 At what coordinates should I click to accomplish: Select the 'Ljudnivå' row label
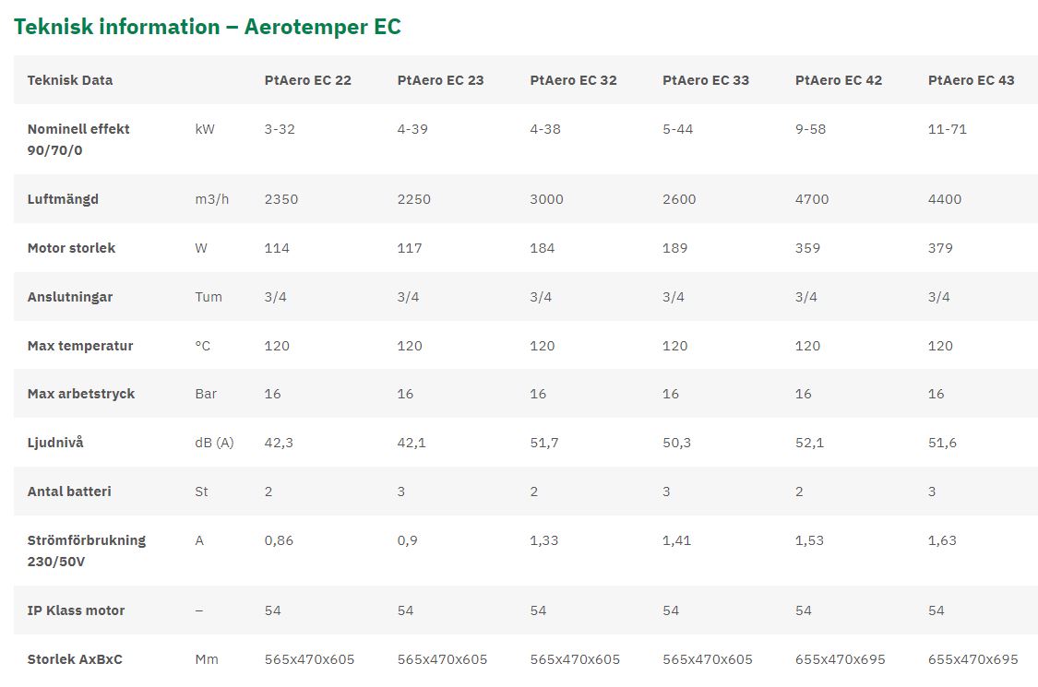tap(55, 443)
